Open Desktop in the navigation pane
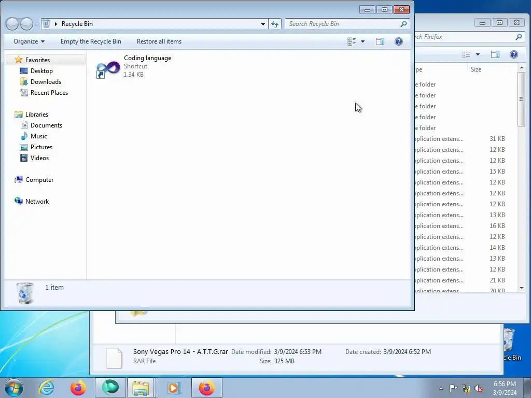 (x=41, y=70)
